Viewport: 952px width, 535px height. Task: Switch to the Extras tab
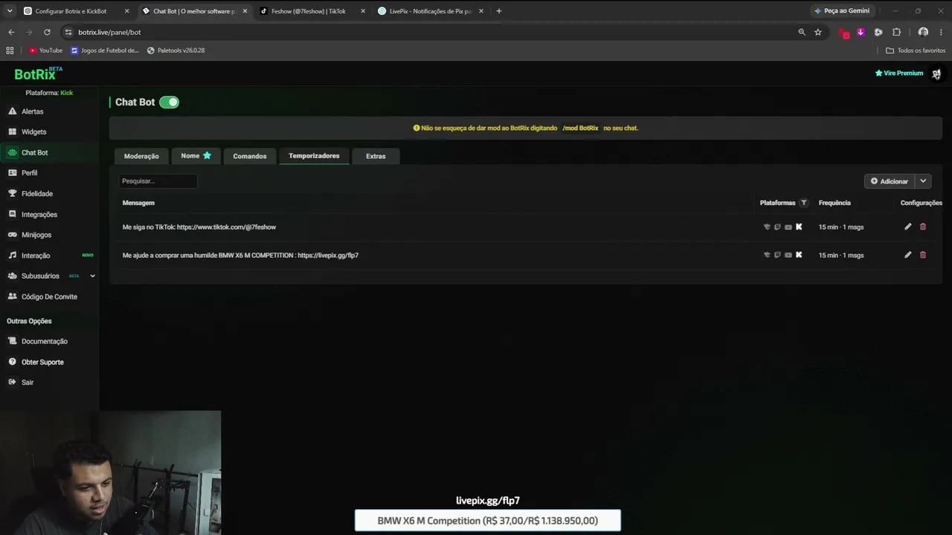(x=376, y=156)
